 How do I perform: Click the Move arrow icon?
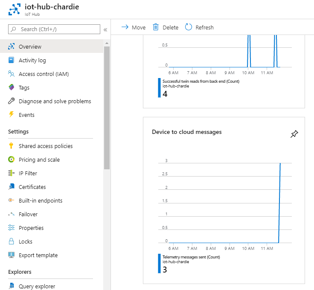click(125, 27)
